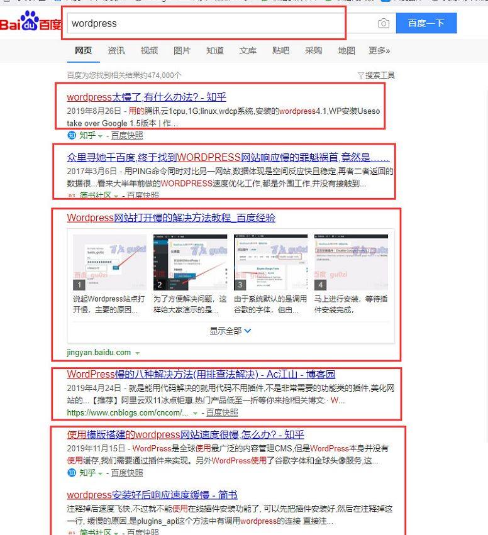Switch to the 视频 tab
The height and width of the screenshot is (535, 488).
click(149, 51)
